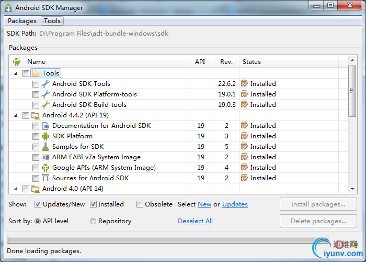This screenshot has width=366, height=262.
Task: Click the Delete packages button
Action: tap(318, 221)
